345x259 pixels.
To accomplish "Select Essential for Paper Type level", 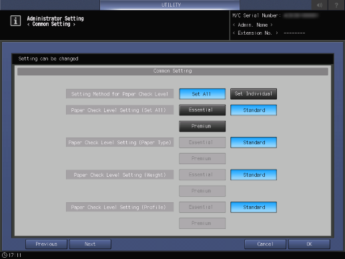I will pos(202,142).
